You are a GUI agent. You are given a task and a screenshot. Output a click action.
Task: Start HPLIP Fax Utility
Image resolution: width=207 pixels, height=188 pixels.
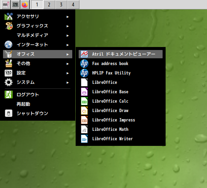[120, 73]
